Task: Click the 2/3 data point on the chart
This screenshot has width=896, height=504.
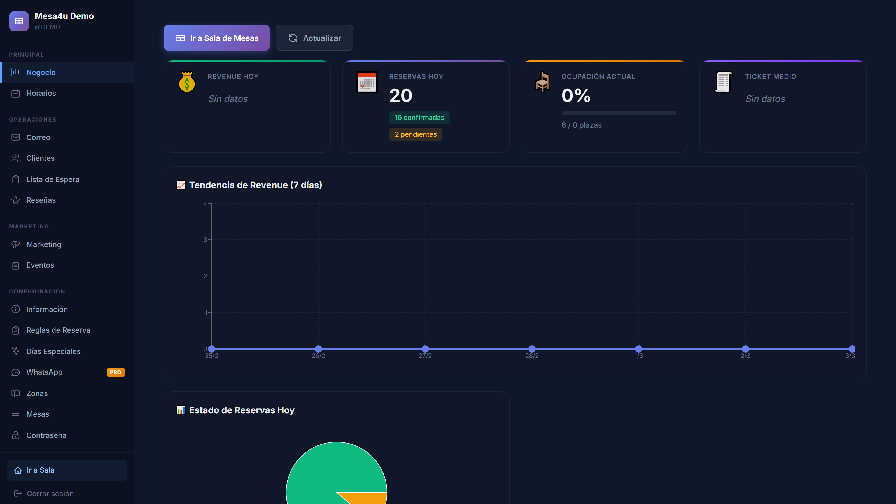Action: (745, 349)
